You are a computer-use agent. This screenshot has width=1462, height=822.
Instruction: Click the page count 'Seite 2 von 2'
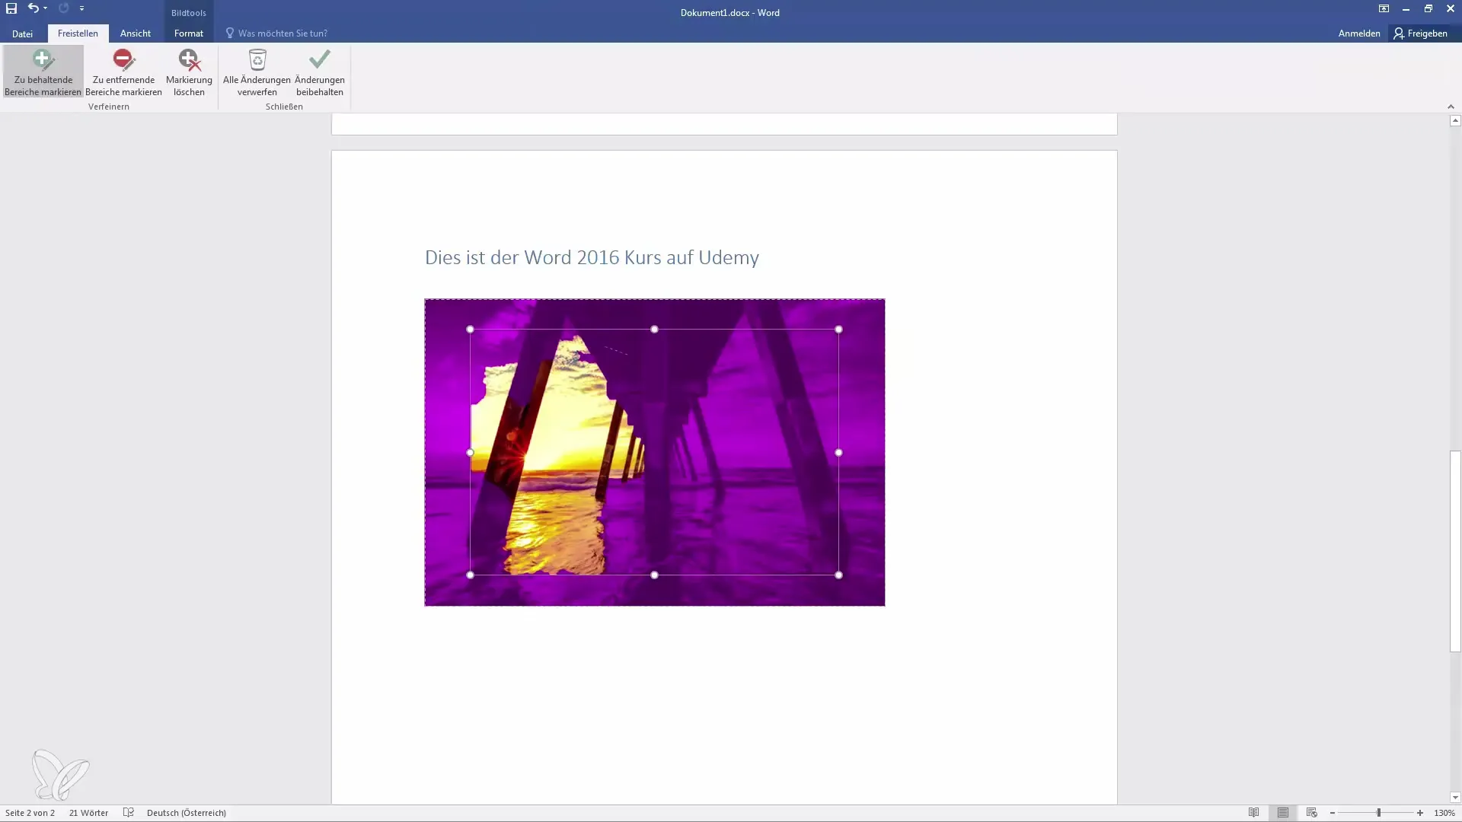click(x=30, y=813)
